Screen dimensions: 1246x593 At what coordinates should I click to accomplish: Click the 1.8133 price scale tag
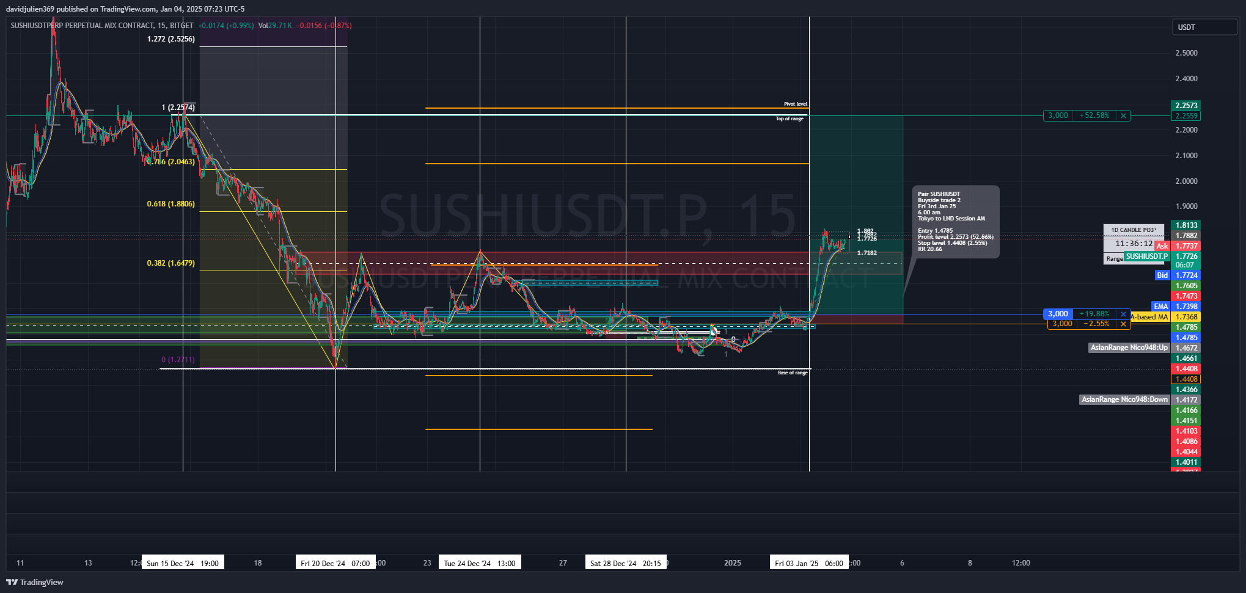[1186, 225]
